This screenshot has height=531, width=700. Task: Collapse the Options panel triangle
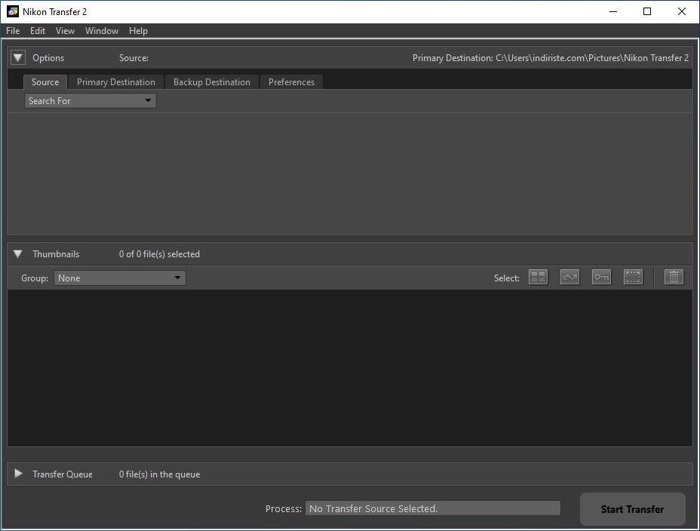point(18,57)
